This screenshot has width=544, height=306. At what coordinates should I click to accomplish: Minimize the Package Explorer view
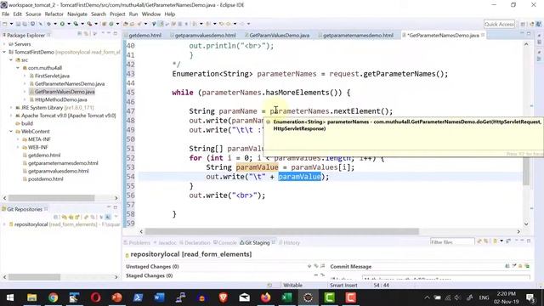click(109, 34)
